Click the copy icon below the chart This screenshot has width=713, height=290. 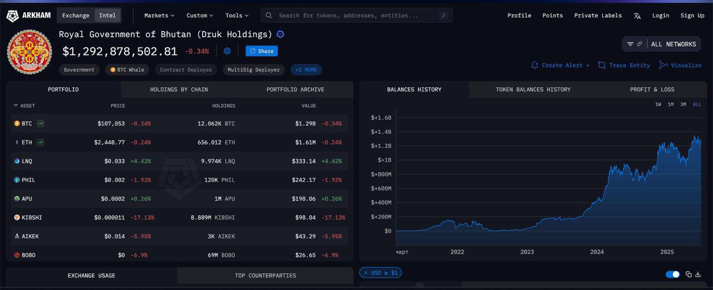[x=688, y=274]
